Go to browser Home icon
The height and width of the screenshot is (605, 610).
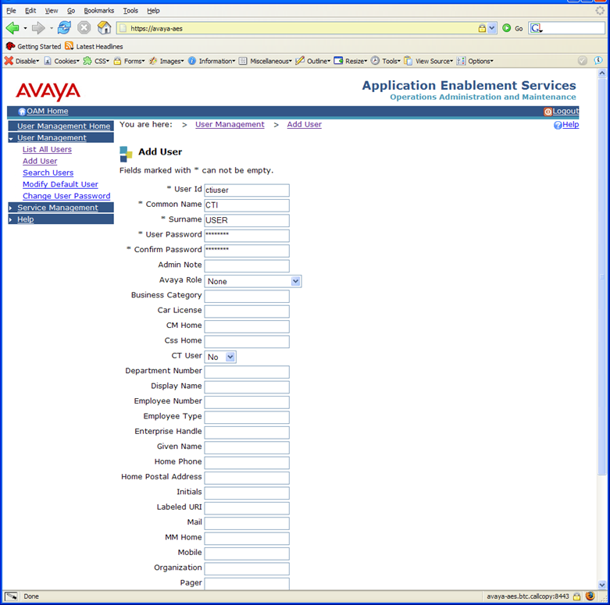(x=104, y=28)
